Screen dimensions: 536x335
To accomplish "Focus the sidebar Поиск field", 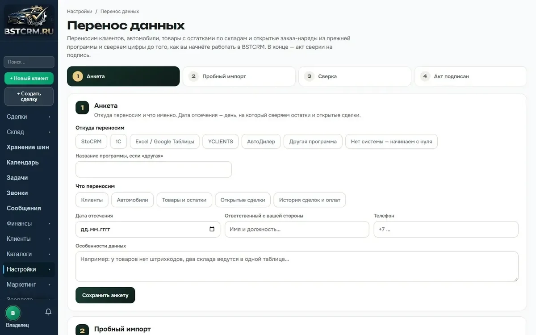I will click(x=29, y=62).
